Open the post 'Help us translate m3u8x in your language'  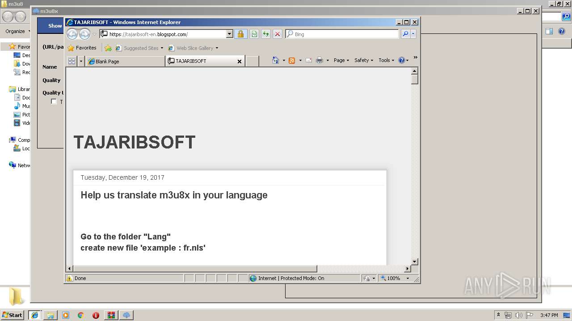174,195
